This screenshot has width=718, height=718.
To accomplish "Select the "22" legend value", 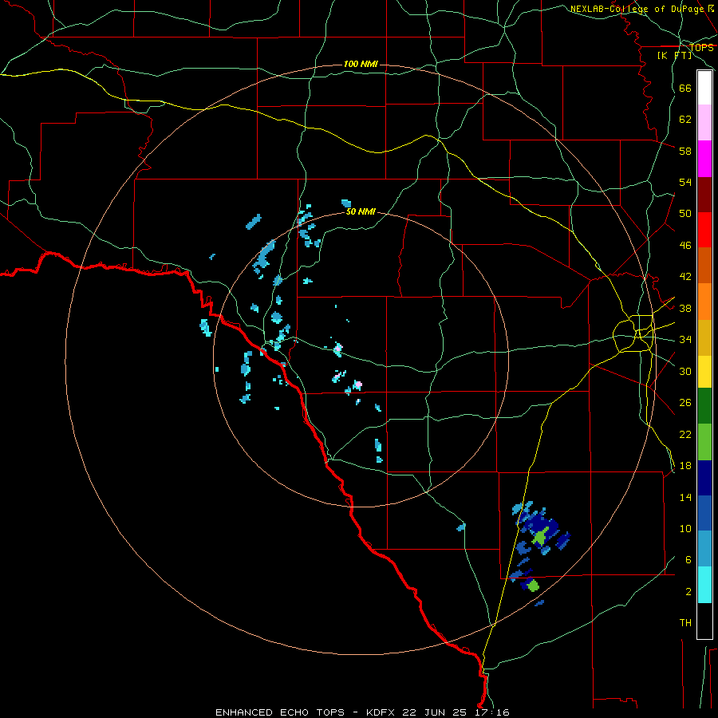I will tap(685, 434).
